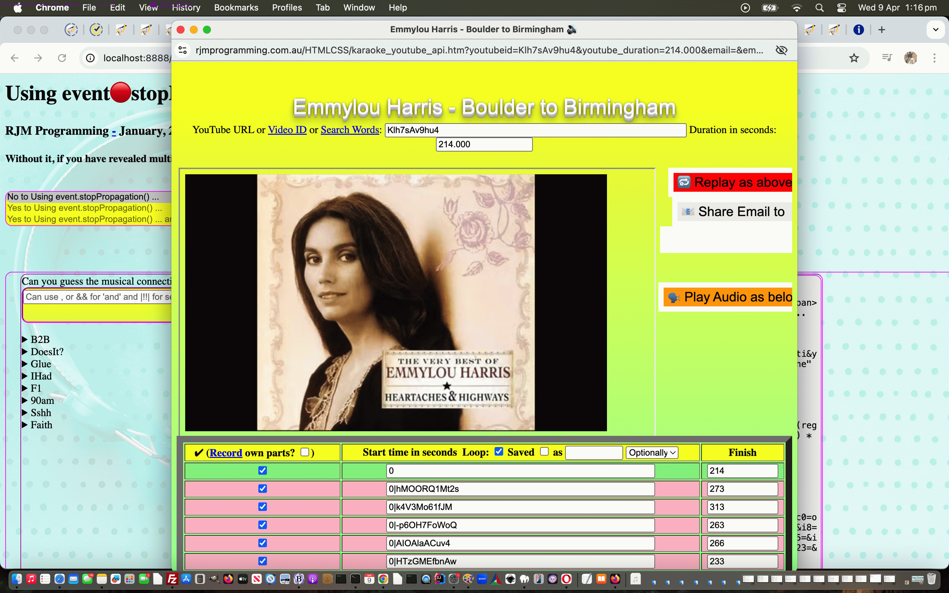Tick the Saved checkbox
The image size is (949, 593).
(544, 451)
